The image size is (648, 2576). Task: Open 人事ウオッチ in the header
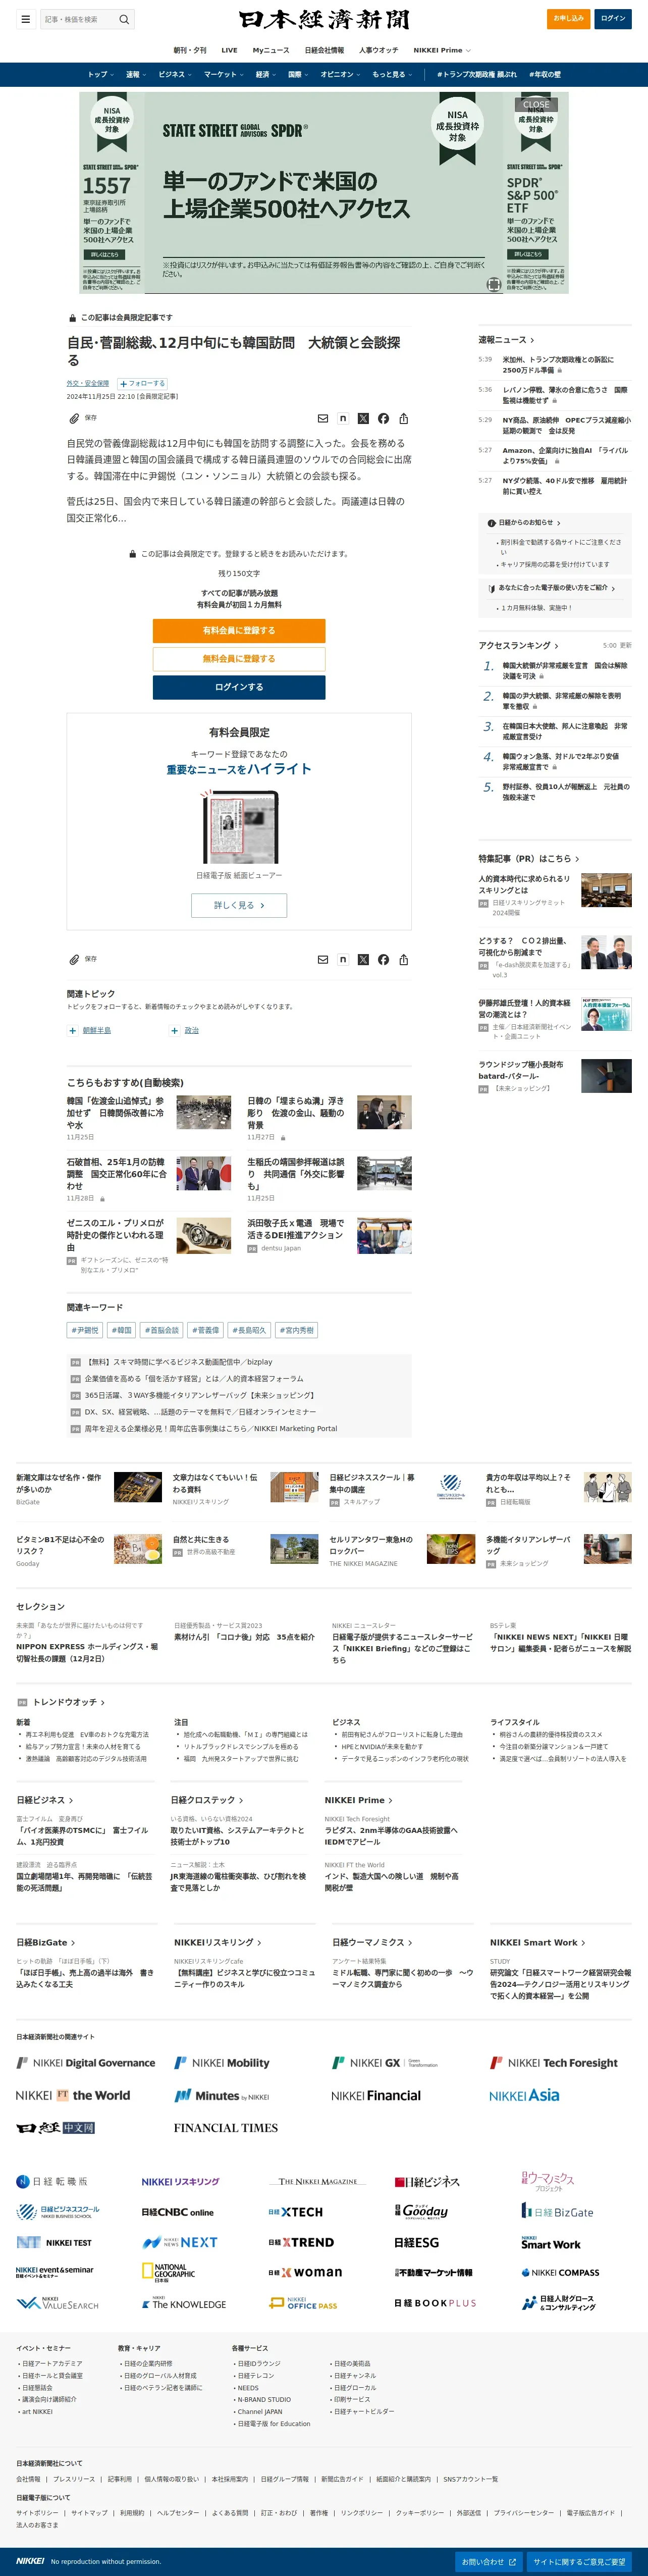point(378,50)
